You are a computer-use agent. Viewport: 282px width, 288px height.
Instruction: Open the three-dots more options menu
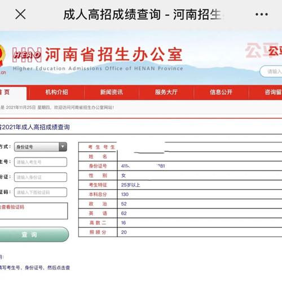[262, 14]
